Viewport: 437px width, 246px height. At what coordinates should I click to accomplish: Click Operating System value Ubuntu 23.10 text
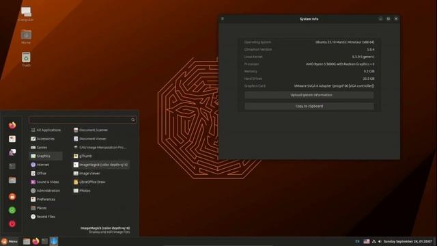(345, 42)
